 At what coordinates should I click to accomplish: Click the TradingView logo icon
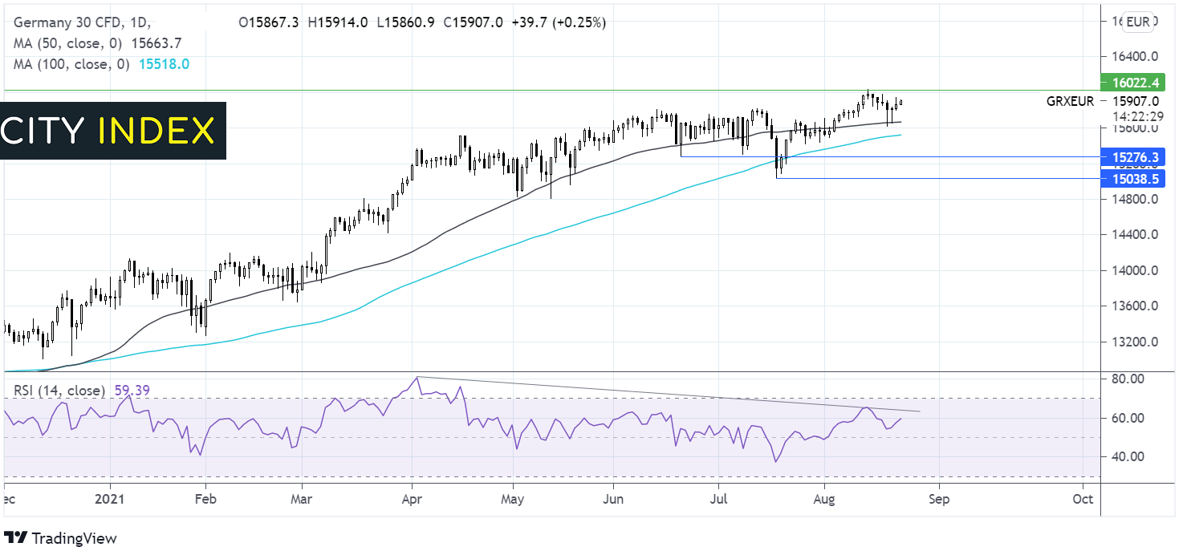(15, 538)
